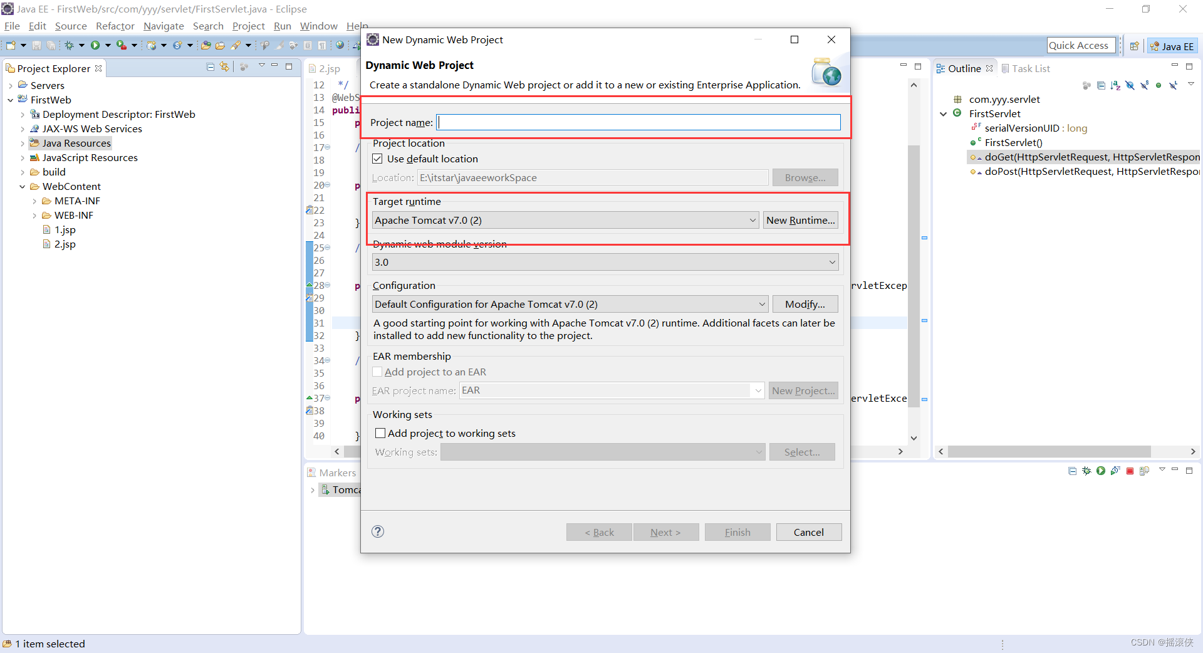Click the JAX-WS Web Services node

86,128
